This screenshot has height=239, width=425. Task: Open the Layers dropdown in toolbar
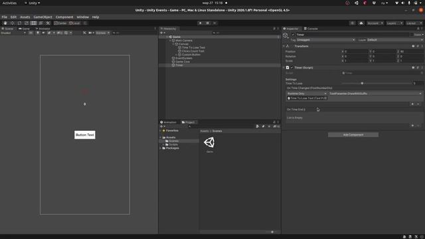point(394,23)
